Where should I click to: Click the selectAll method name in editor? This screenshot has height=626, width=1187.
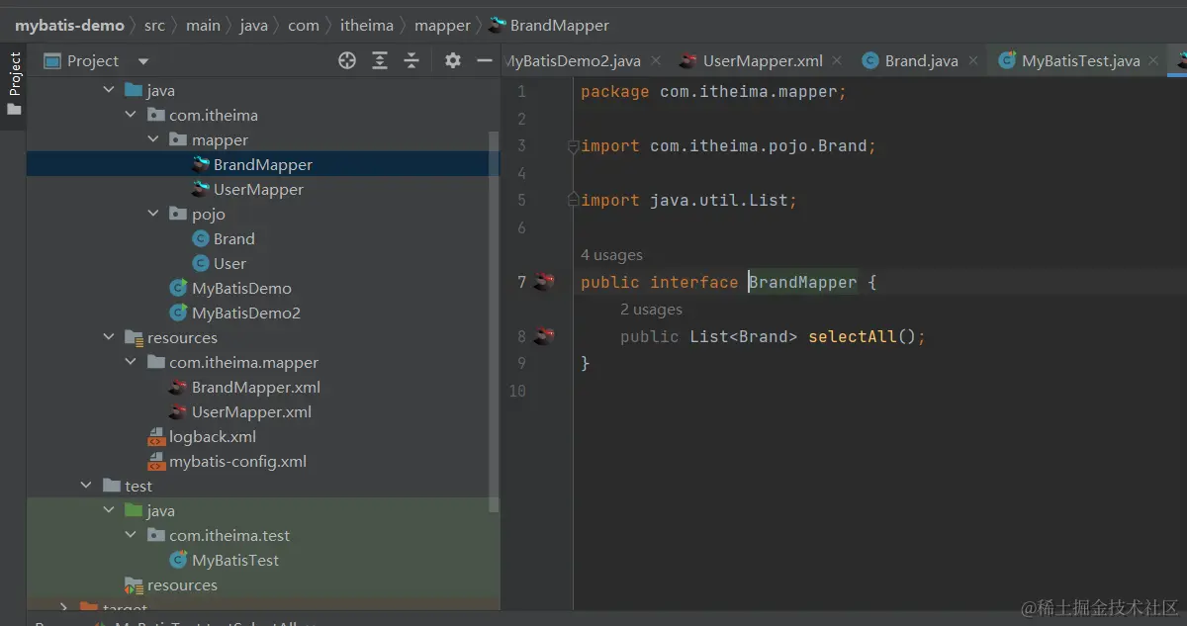(852, 336)
